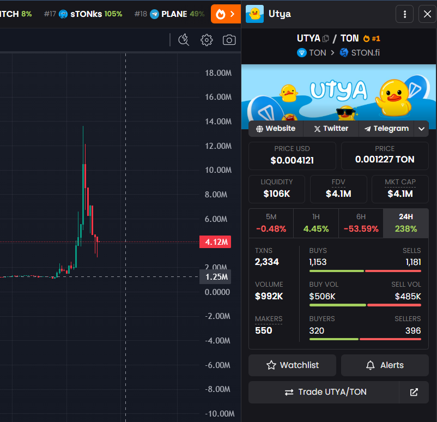Set up Alerts for UTYA
The image size is (437, 422).
point(385,365)
